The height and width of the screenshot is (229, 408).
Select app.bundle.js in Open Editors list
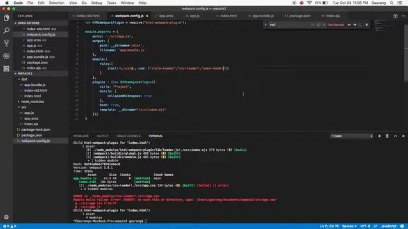pos(37,57)
